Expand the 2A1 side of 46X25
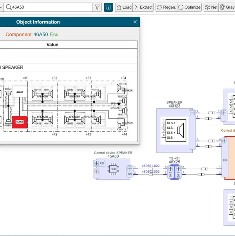Image resolution: width=235 pixels, height=236 pixels. coord(178,170)
